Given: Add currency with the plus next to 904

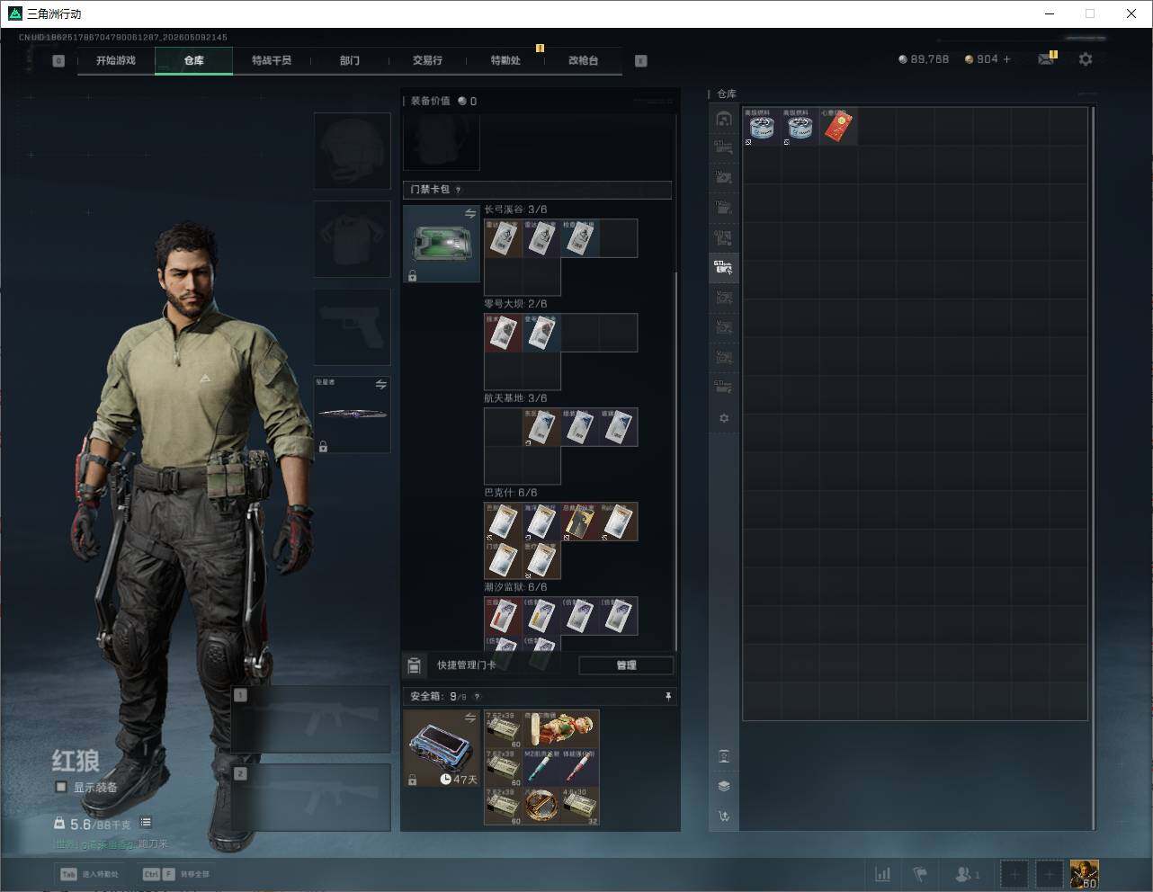Looking at the screenshot, I should (1006, 59).
